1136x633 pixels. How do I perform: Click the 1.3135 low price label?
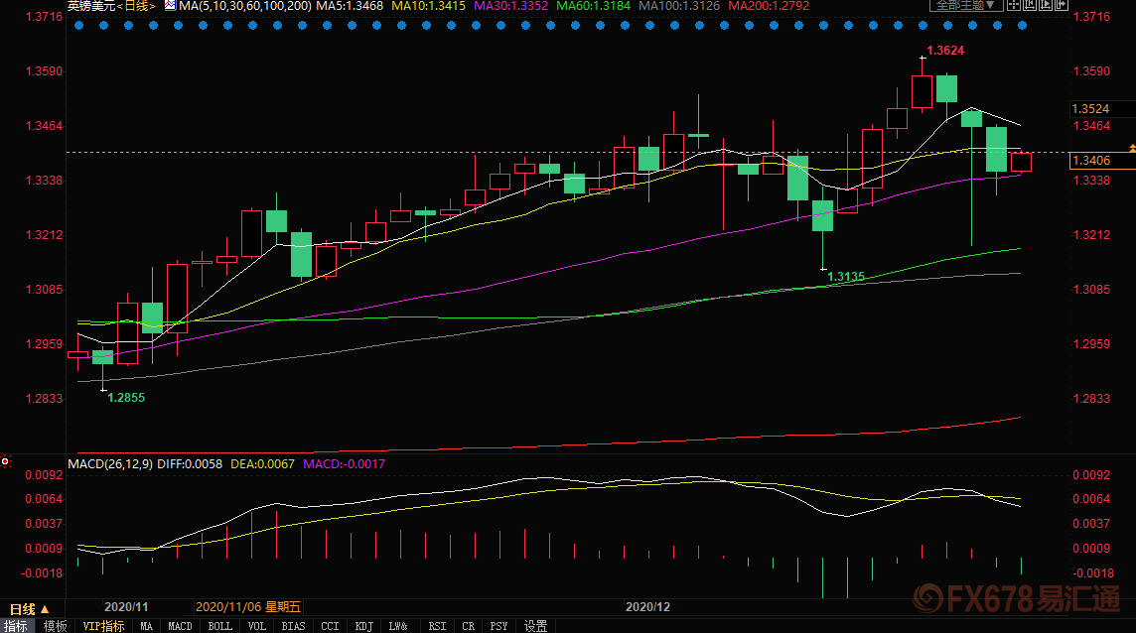point(846,277)
